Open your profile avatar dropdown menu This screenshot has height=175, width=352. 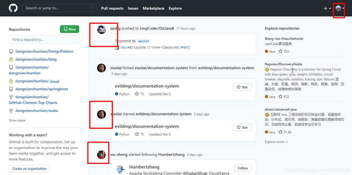click(x=339, y=8)
